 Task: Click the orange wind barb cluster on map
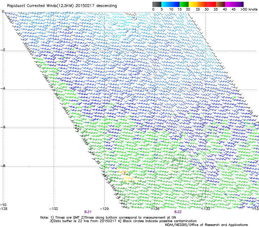coord(124,173)
